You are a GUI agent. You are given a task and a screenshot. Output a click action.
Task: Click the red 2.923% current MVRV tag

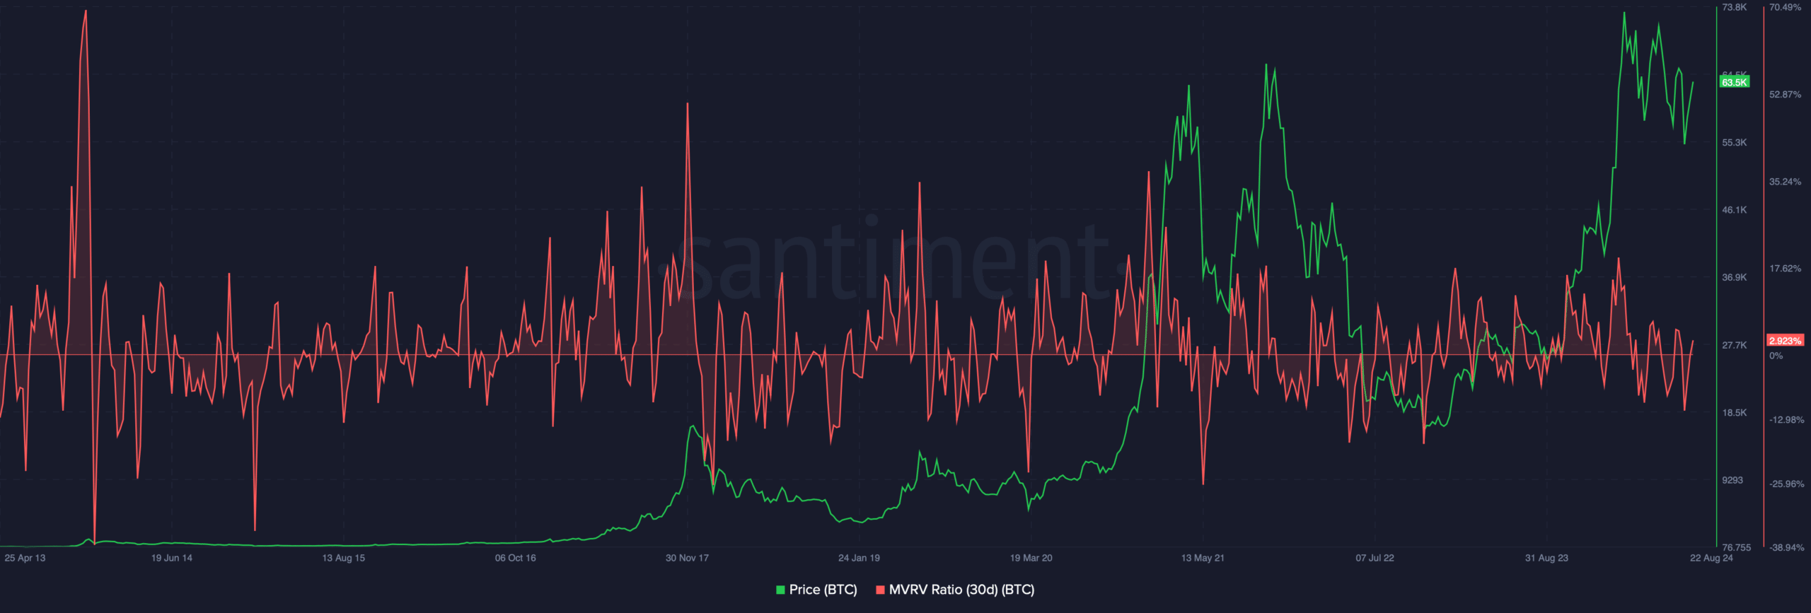[x=1785, y=341]
